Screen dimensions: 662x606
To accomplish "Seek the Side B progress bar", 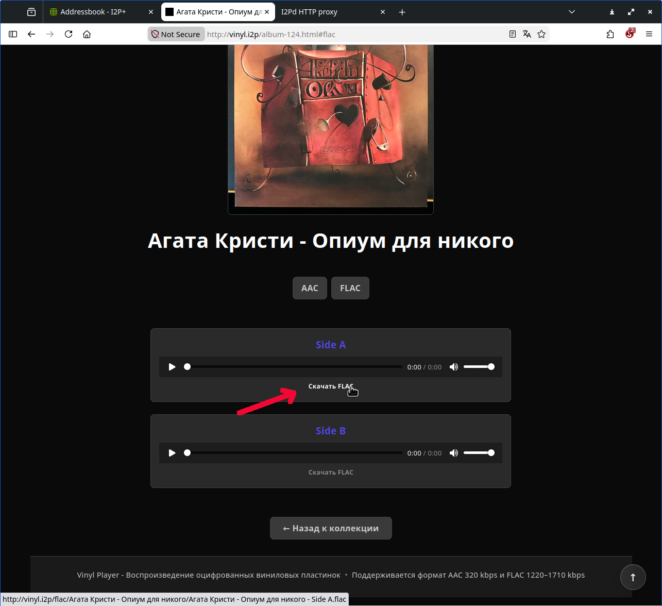I will (x=294, y=453).
